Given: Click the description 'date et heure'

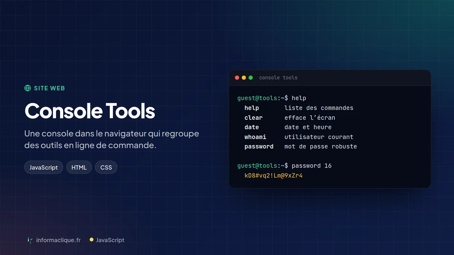Looking at the screenshot, I should pos(308,127).
